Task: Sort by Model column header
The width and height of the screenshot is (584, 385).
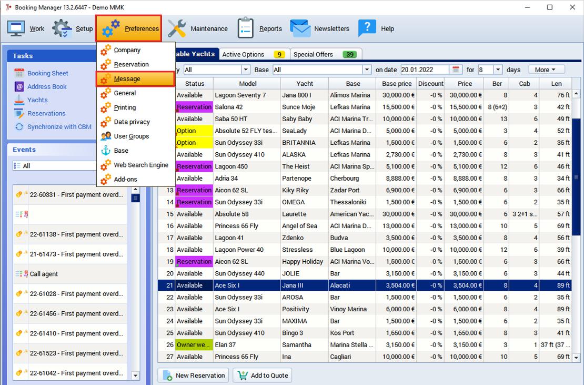Action: pos(248,84)
